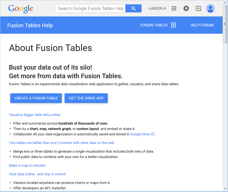Follow the Google Drive link
The height and width of the screenshot is (192, 228).
tap(140, 134)
